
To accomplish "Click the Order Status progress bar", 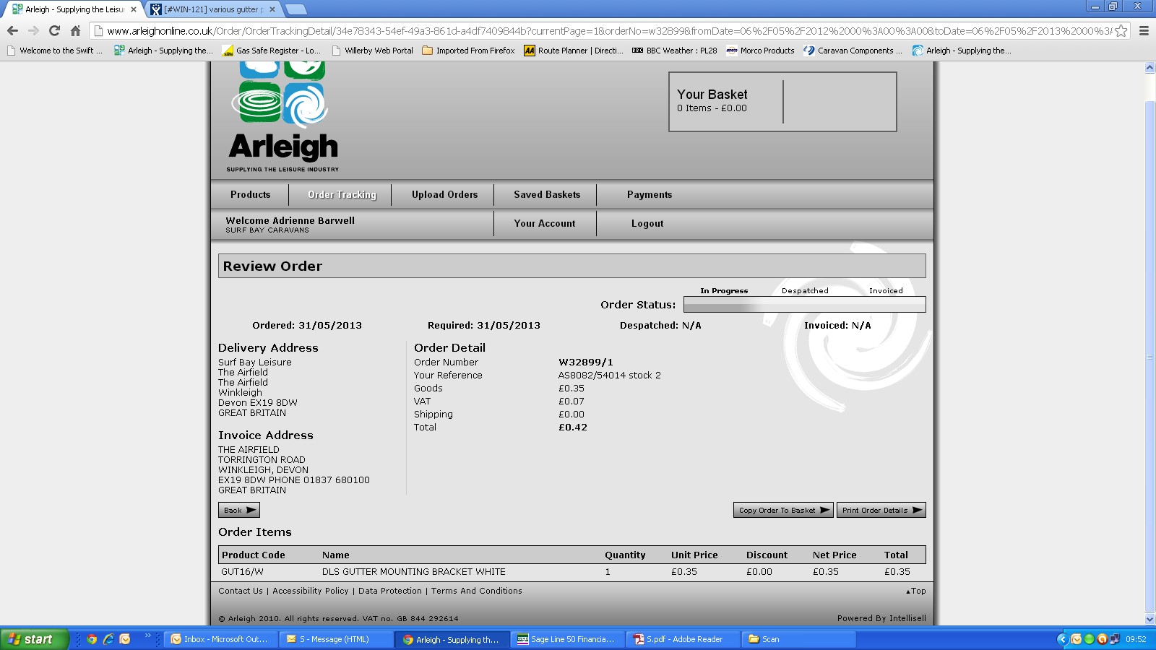I will click(805, 305).
